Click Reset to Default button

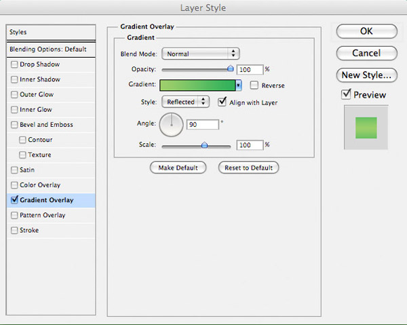[248, 168]
